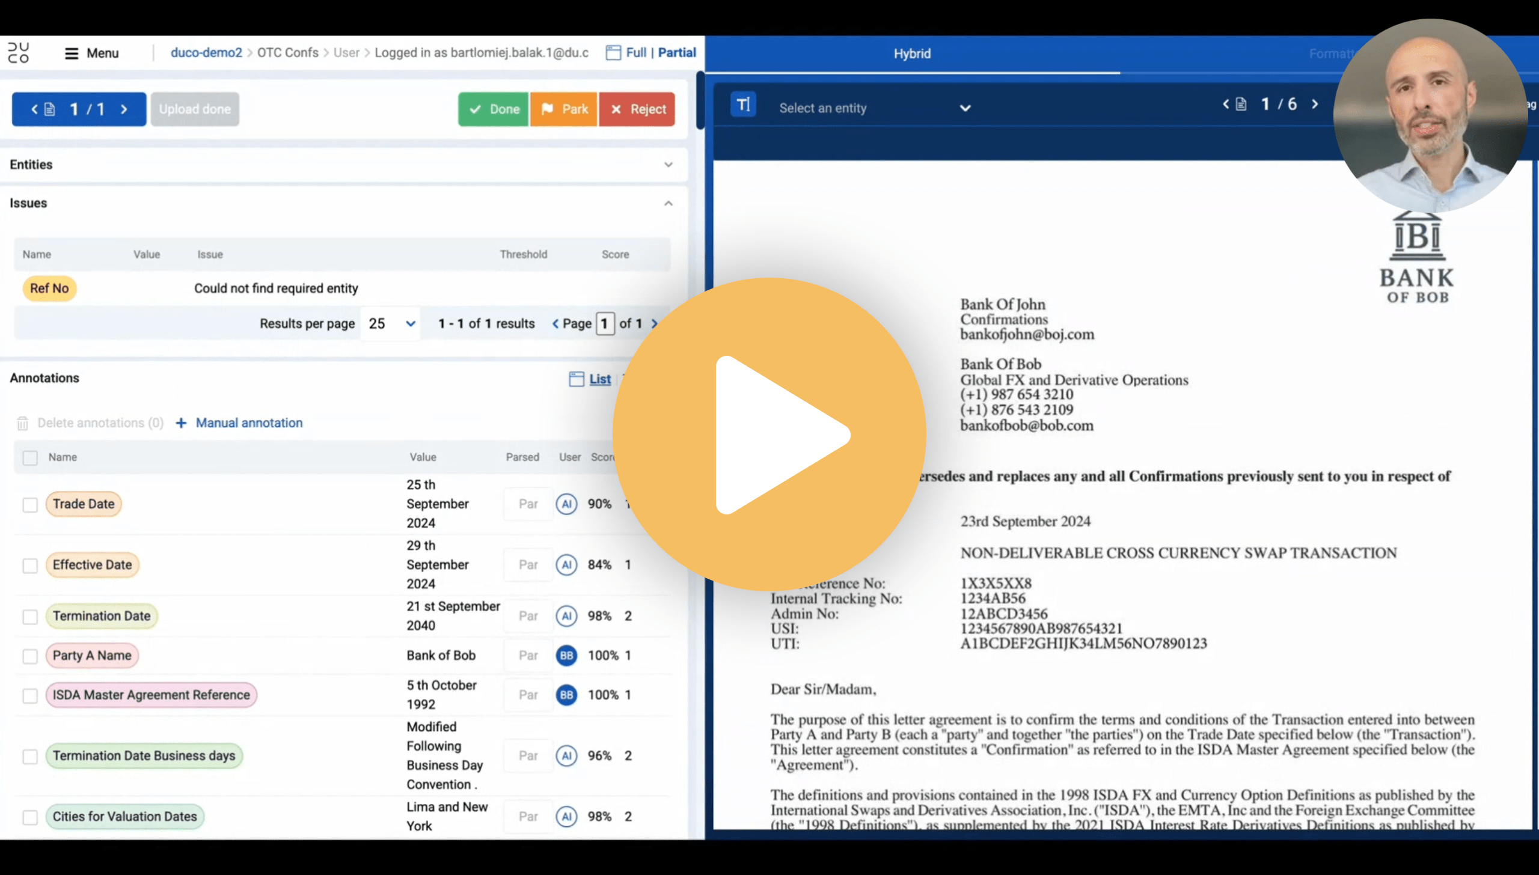Click the BB user badge for Party A Name
1539x875 pixels.
point(566,655)
